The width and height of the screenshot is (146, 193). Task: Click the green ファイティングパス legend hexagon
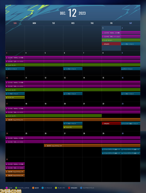tap(16, 188)
